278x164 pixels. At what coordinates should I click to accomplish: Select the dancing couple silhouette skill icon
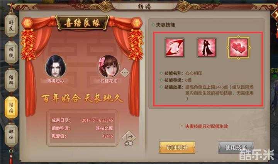(x=207, y=47)
